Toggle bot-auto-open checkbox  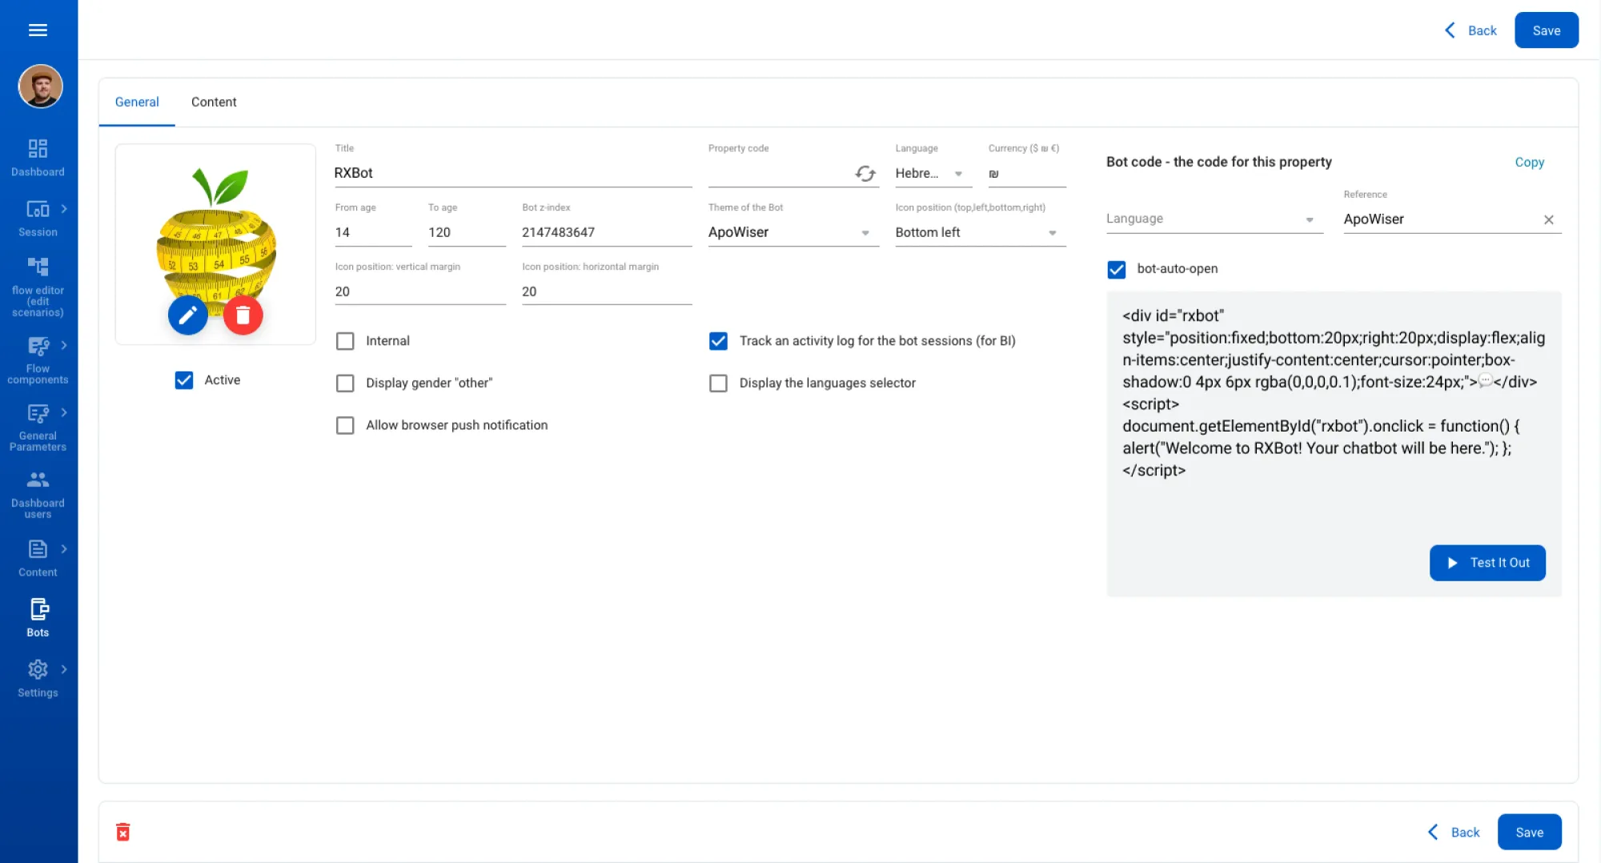coord(1117,269)
